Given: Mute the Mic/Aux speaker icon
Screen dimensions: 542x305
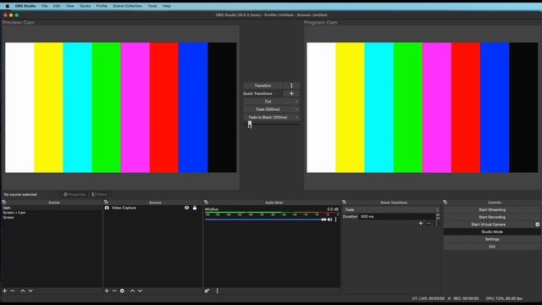Looking at the screenshot, I should click(x=329, y=219).
